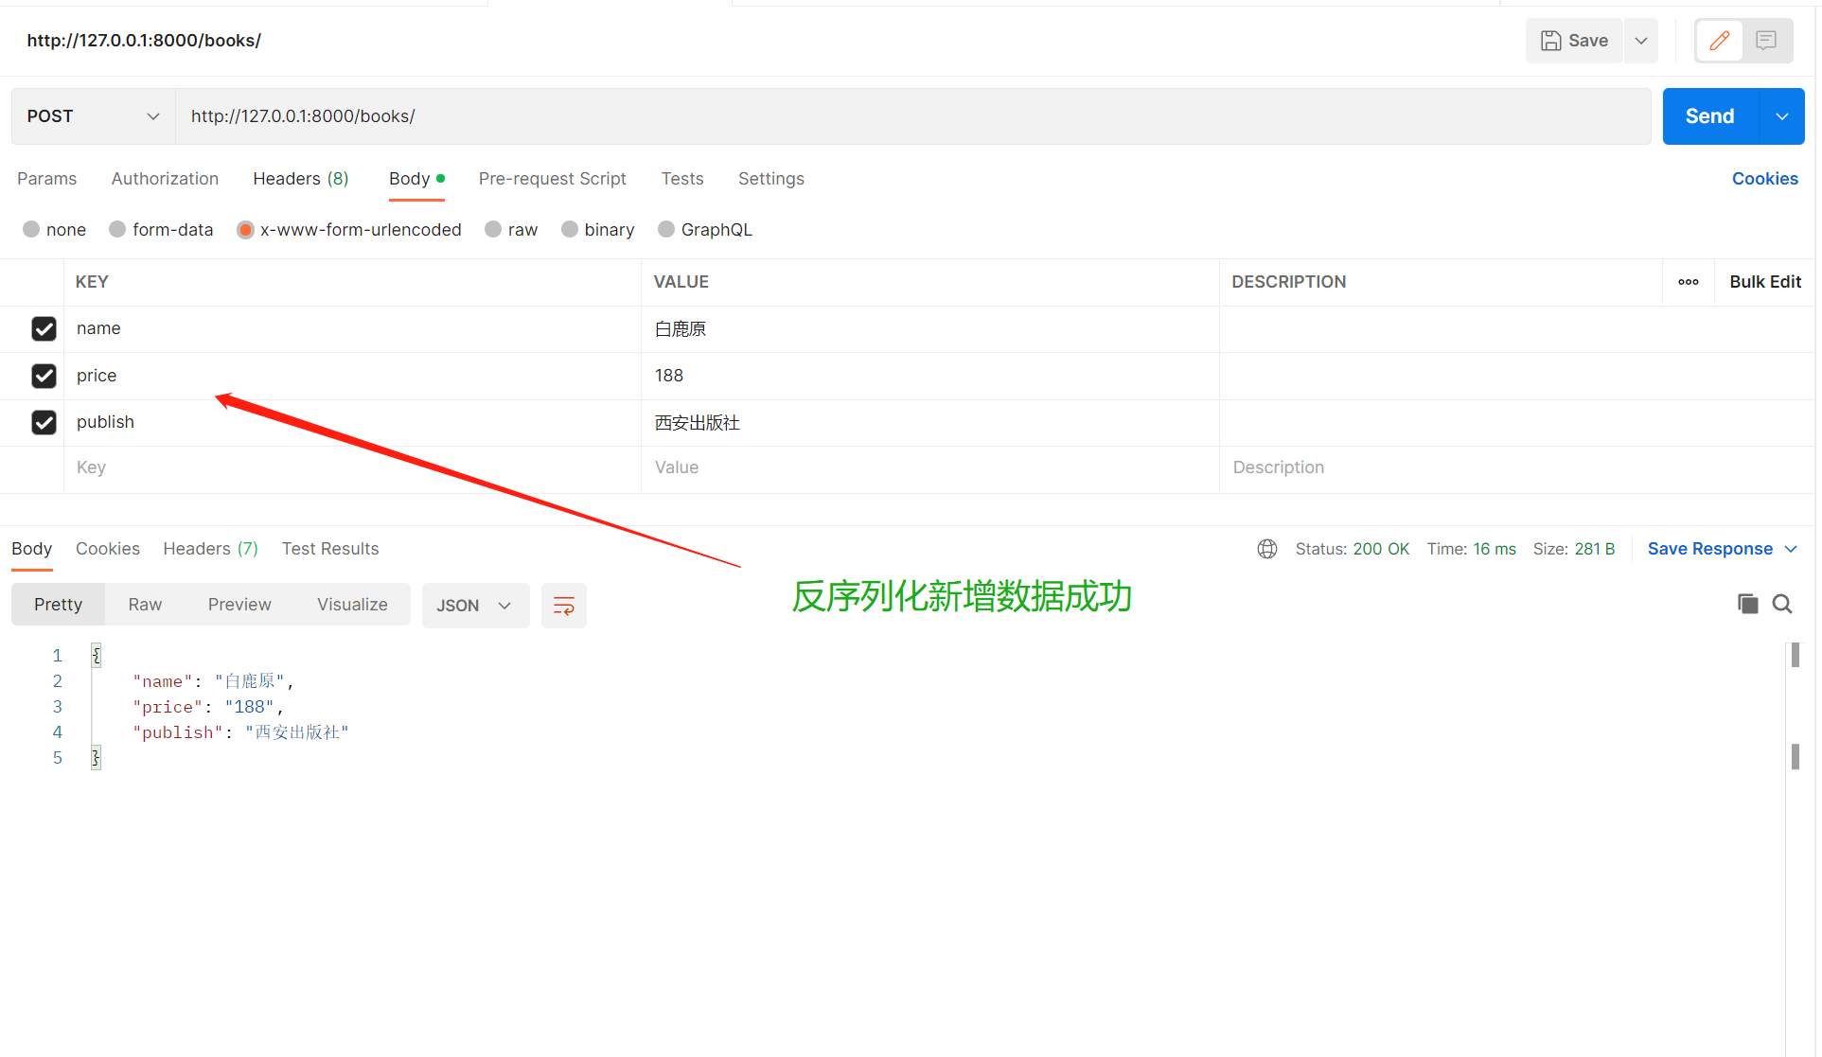Screen dimensions: 1822x1057
Task: Expand the Send button arrow menu
Action: (x=1781, y=116)
